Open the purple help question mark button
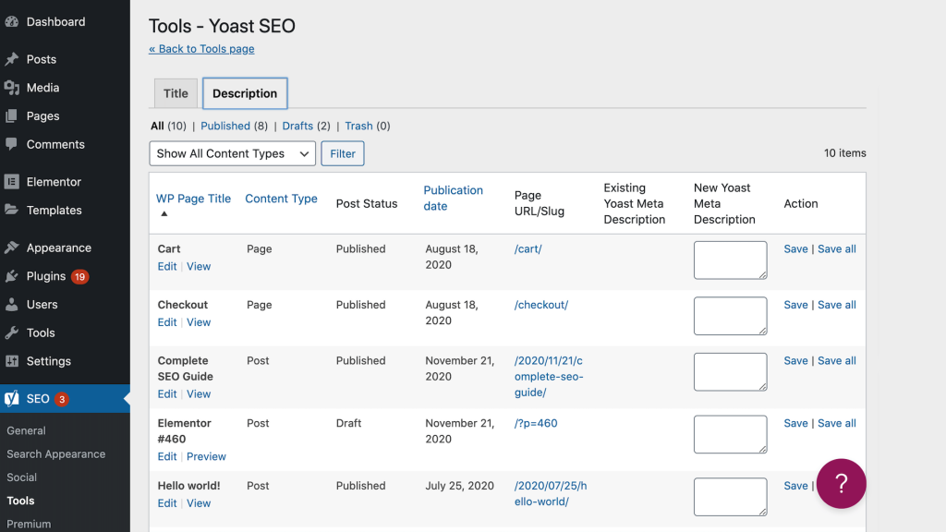 point(841,483)
